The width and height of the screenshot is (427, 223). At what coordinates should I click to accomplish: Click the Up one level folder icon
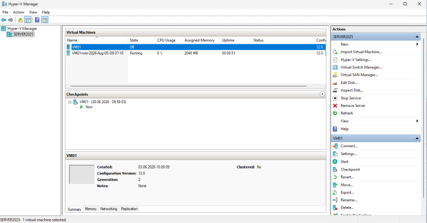(x=20, y=20)
